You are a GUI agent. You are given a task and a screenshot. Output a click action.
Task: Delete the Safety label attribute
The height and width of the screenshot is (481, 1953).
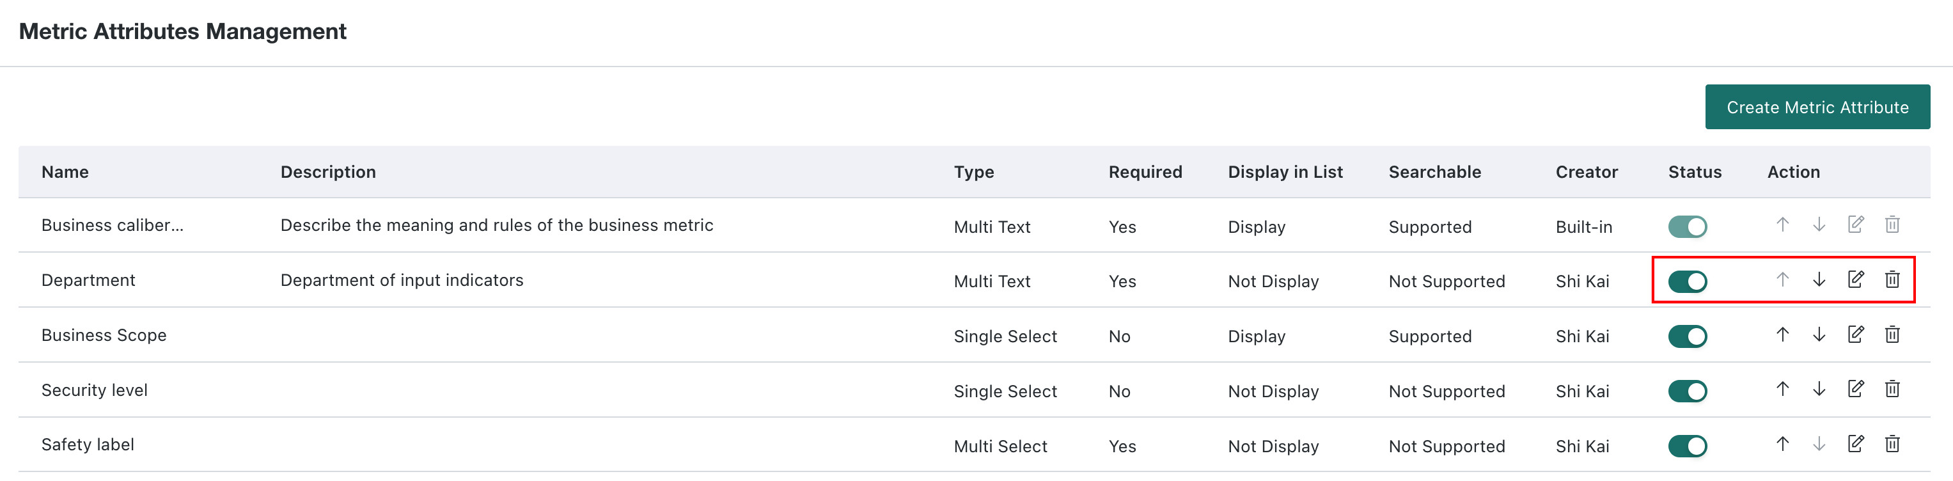(1892, 443)
